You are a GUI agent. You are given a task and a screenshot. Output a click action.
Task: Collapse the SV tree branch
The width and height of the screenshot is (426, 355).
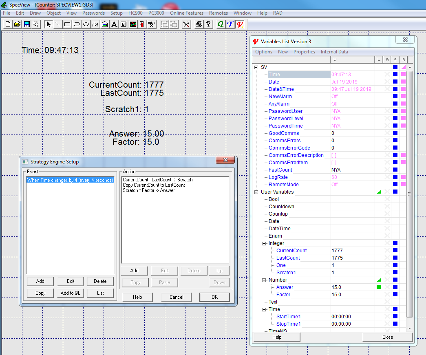(x=256, y=67)
